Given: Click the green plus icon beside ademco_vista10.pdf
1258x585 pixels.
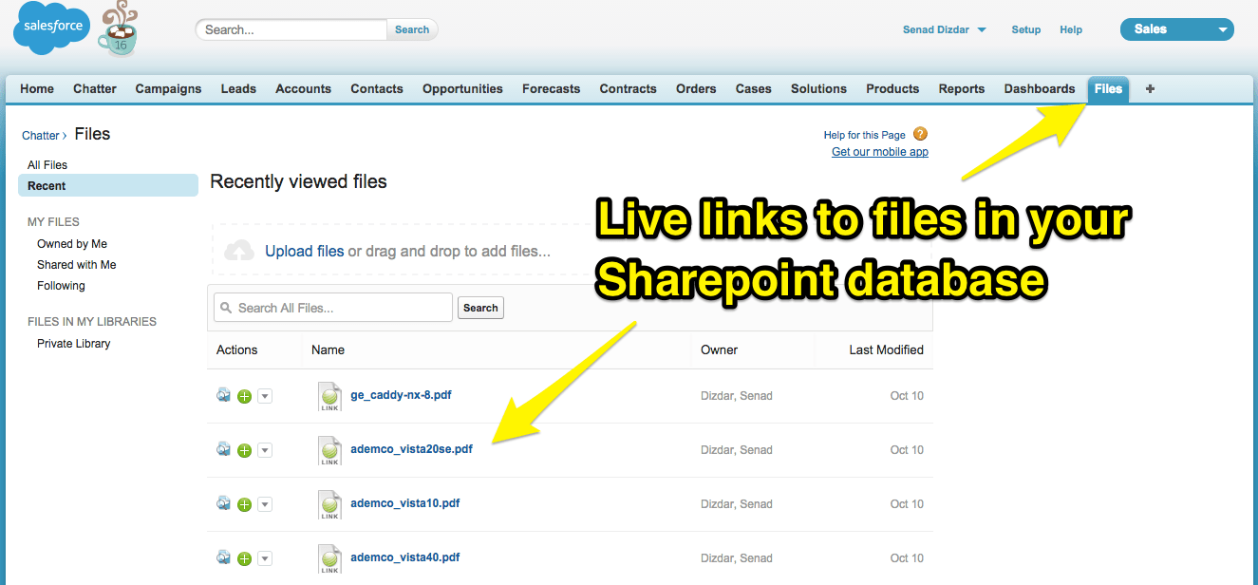Looking at the screenshot, I should click(244, 503).
